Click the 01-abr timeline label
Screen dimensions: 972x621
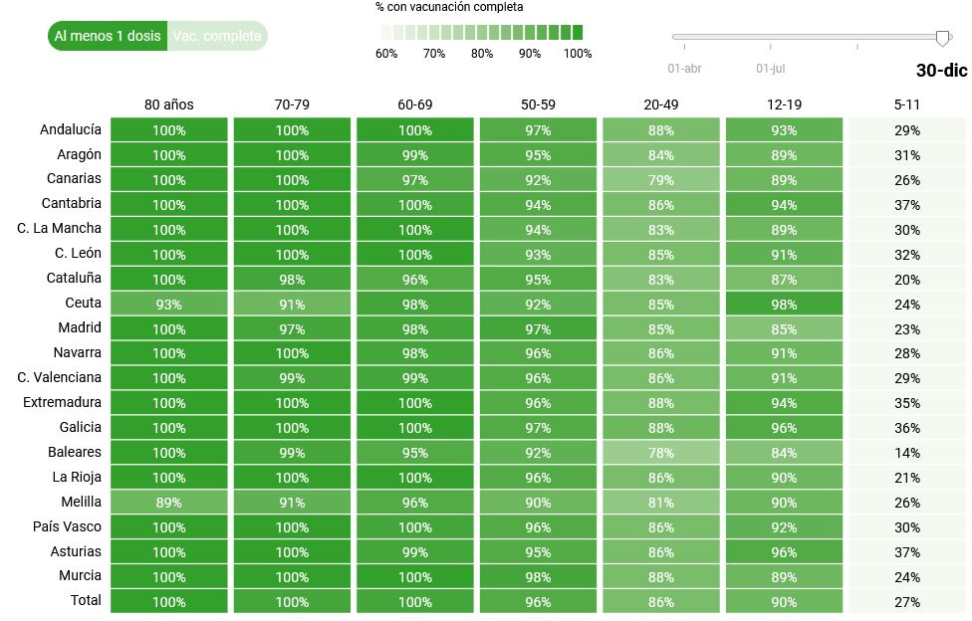[x=684, y=69]
